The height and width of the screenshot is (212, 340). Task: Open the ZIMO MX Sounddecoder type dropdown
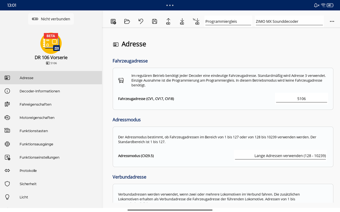tap(289, 21)
